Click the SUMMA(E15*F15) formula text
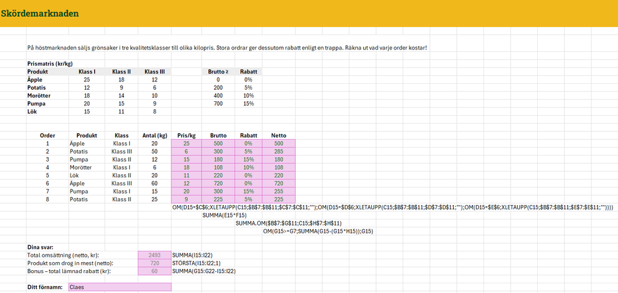This screenshot has height=293, width=618. [x=225, y=215]
